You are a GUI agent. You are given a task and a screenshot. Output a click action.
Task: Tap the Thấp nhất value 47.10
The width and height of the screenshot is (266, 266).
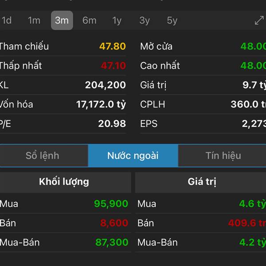point(113,66)
